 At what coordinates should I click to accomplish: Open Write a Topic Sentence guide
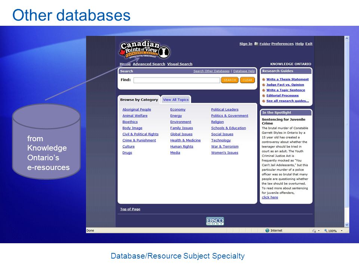[286, 90]
